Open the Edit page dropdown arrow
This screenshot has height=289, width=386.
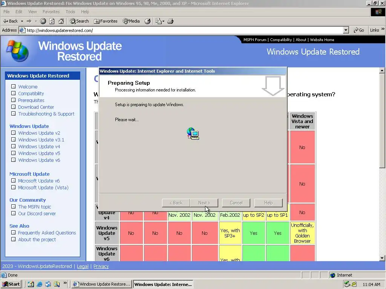coord(163,21)
